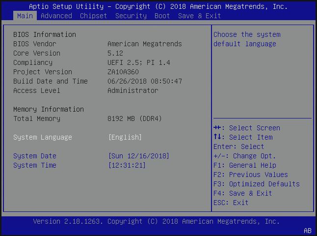Click the F2: Previous Values hint
The width and height of the screenshot is (317, 236).
coord(251,175)
